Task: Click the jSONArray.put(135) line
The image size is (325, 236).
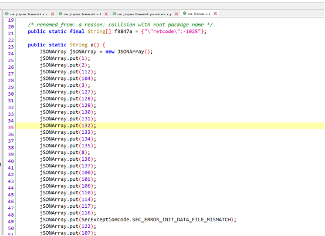Action: (x=68, y=146)
